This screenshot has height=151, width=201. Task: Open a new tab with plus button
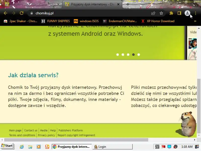pyautogui.click(x=128, y=4)
